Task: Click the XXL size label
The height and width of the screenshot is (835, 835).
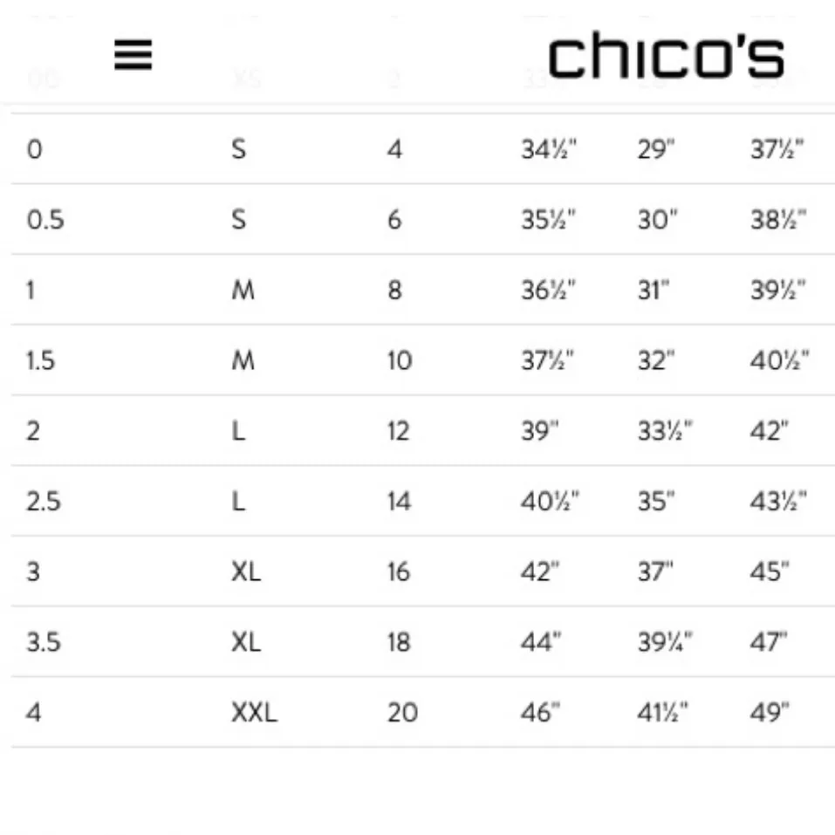Action: pyautogui.click(x=254, y=713)
